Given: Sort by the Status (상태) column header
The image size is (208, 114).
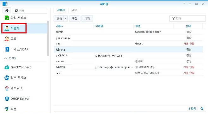Looking at the screenshot, I should (x=188, y=26).
